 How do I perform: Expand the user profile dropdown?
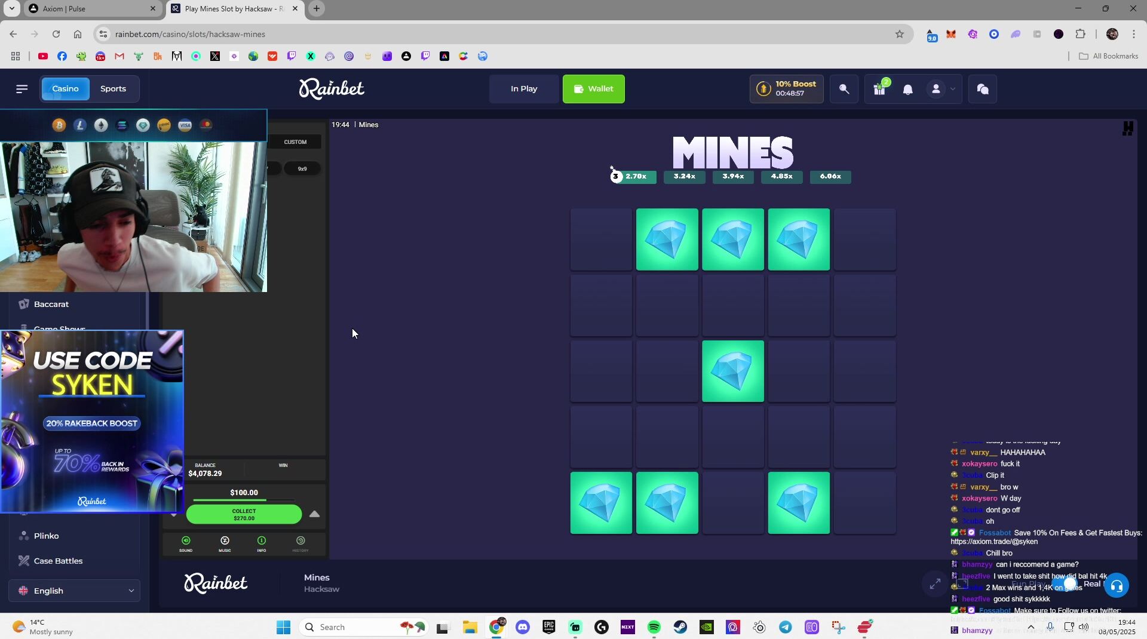coord(941,89)
